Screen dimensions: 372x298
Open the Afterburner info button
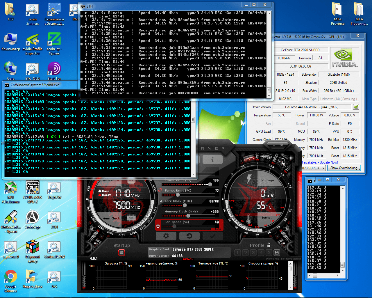click(x=212, y=159)
